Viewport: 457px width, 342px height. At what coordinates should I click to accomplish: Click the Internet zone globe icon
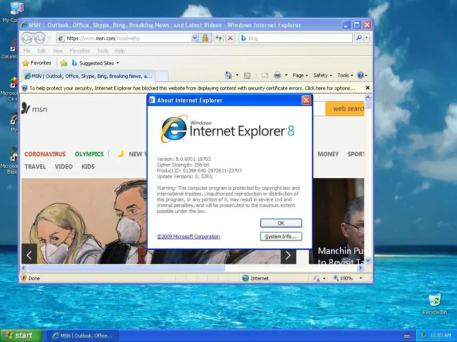click(x=246, y=278)
